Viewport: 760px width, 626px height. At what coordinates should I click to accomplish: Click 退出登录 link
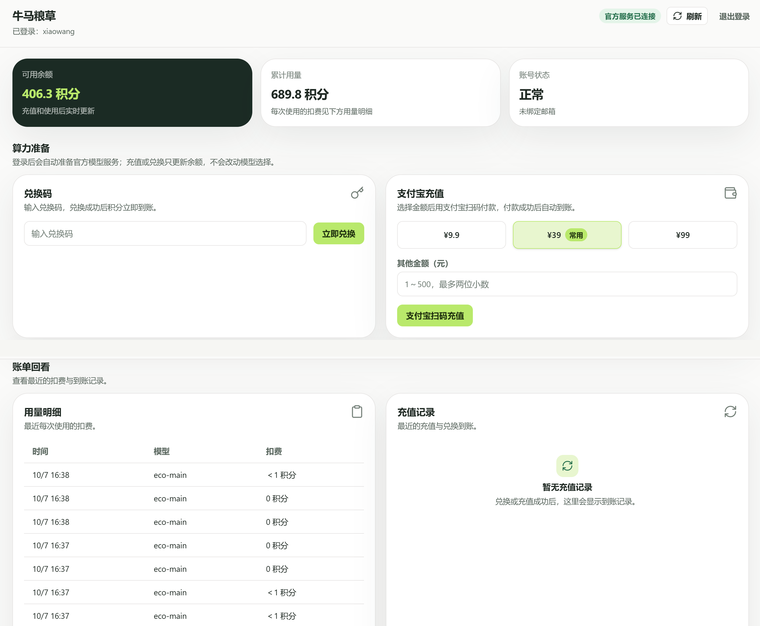[x=734, y=17]
